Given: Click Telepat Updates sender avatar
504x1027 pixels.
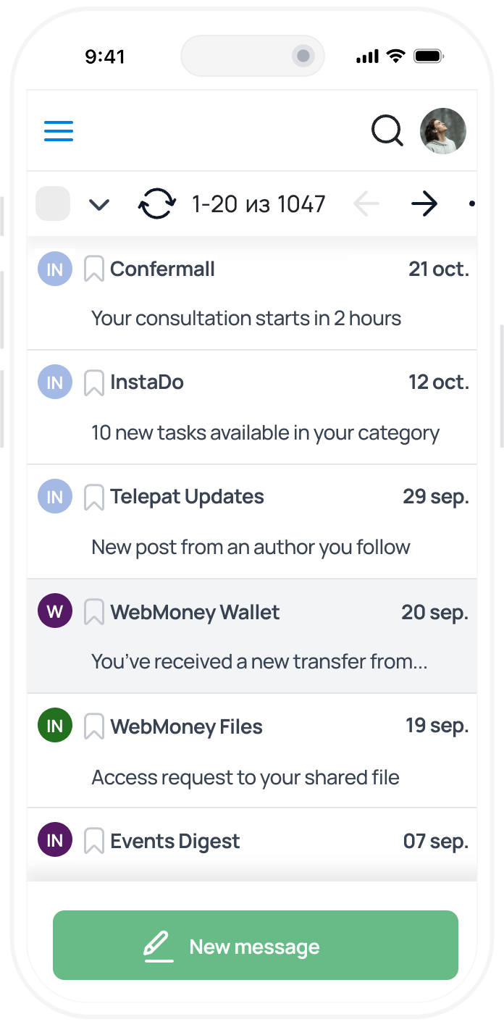Looking at the screenshot, I should tap(55, 497).
